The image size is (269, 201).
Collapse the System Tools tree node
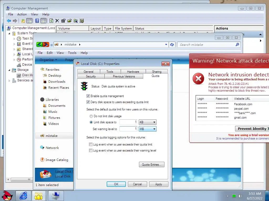click(x=9, y=33)
